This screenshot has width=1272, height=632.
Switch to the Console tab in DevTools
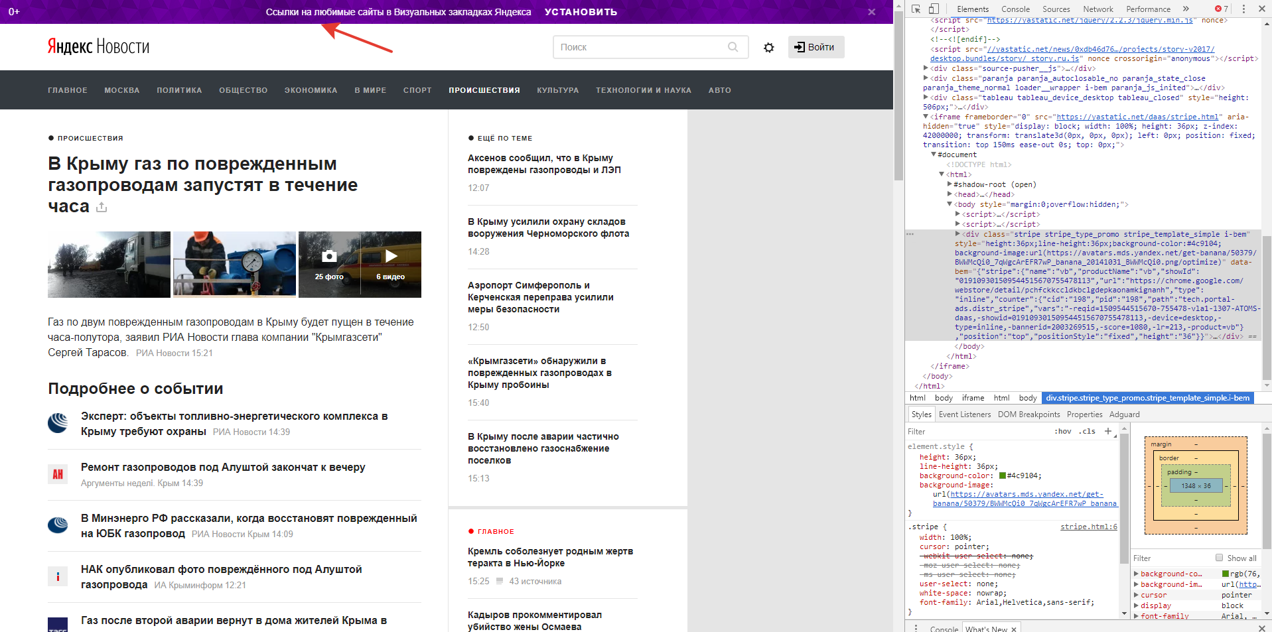pos(1015,9)
